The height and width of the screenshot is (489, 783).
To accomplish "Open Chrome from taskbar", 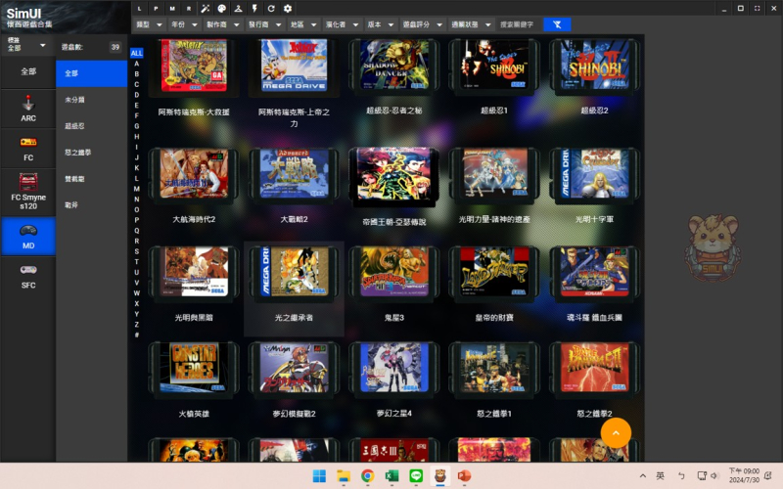I will (368, 476).
